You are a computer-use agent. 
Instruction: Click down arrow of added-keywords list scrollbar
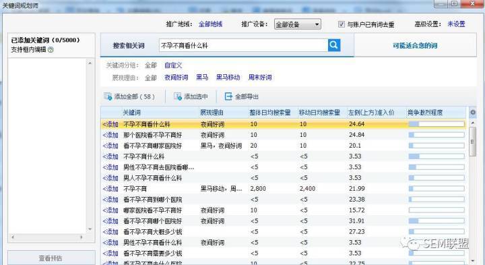90,229
